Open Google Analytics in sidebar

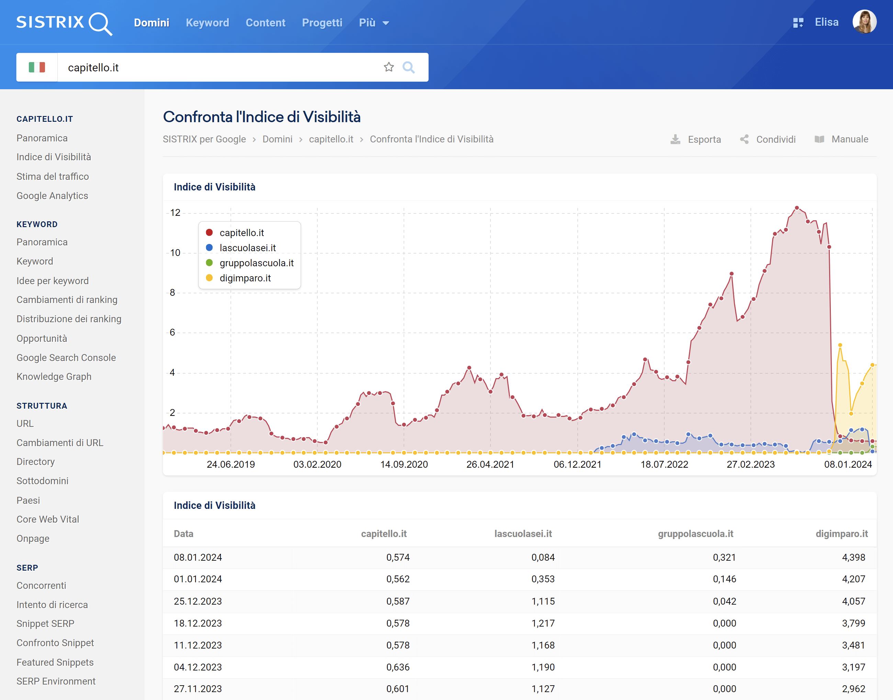(52, 196)
